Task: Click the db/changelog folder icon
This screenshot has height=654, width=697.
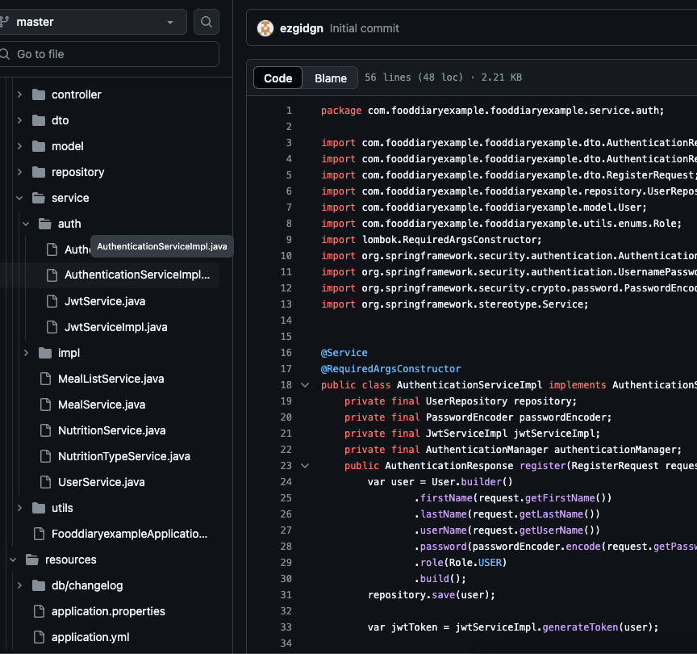Action: pyautogui.click(x=39, y=585)
